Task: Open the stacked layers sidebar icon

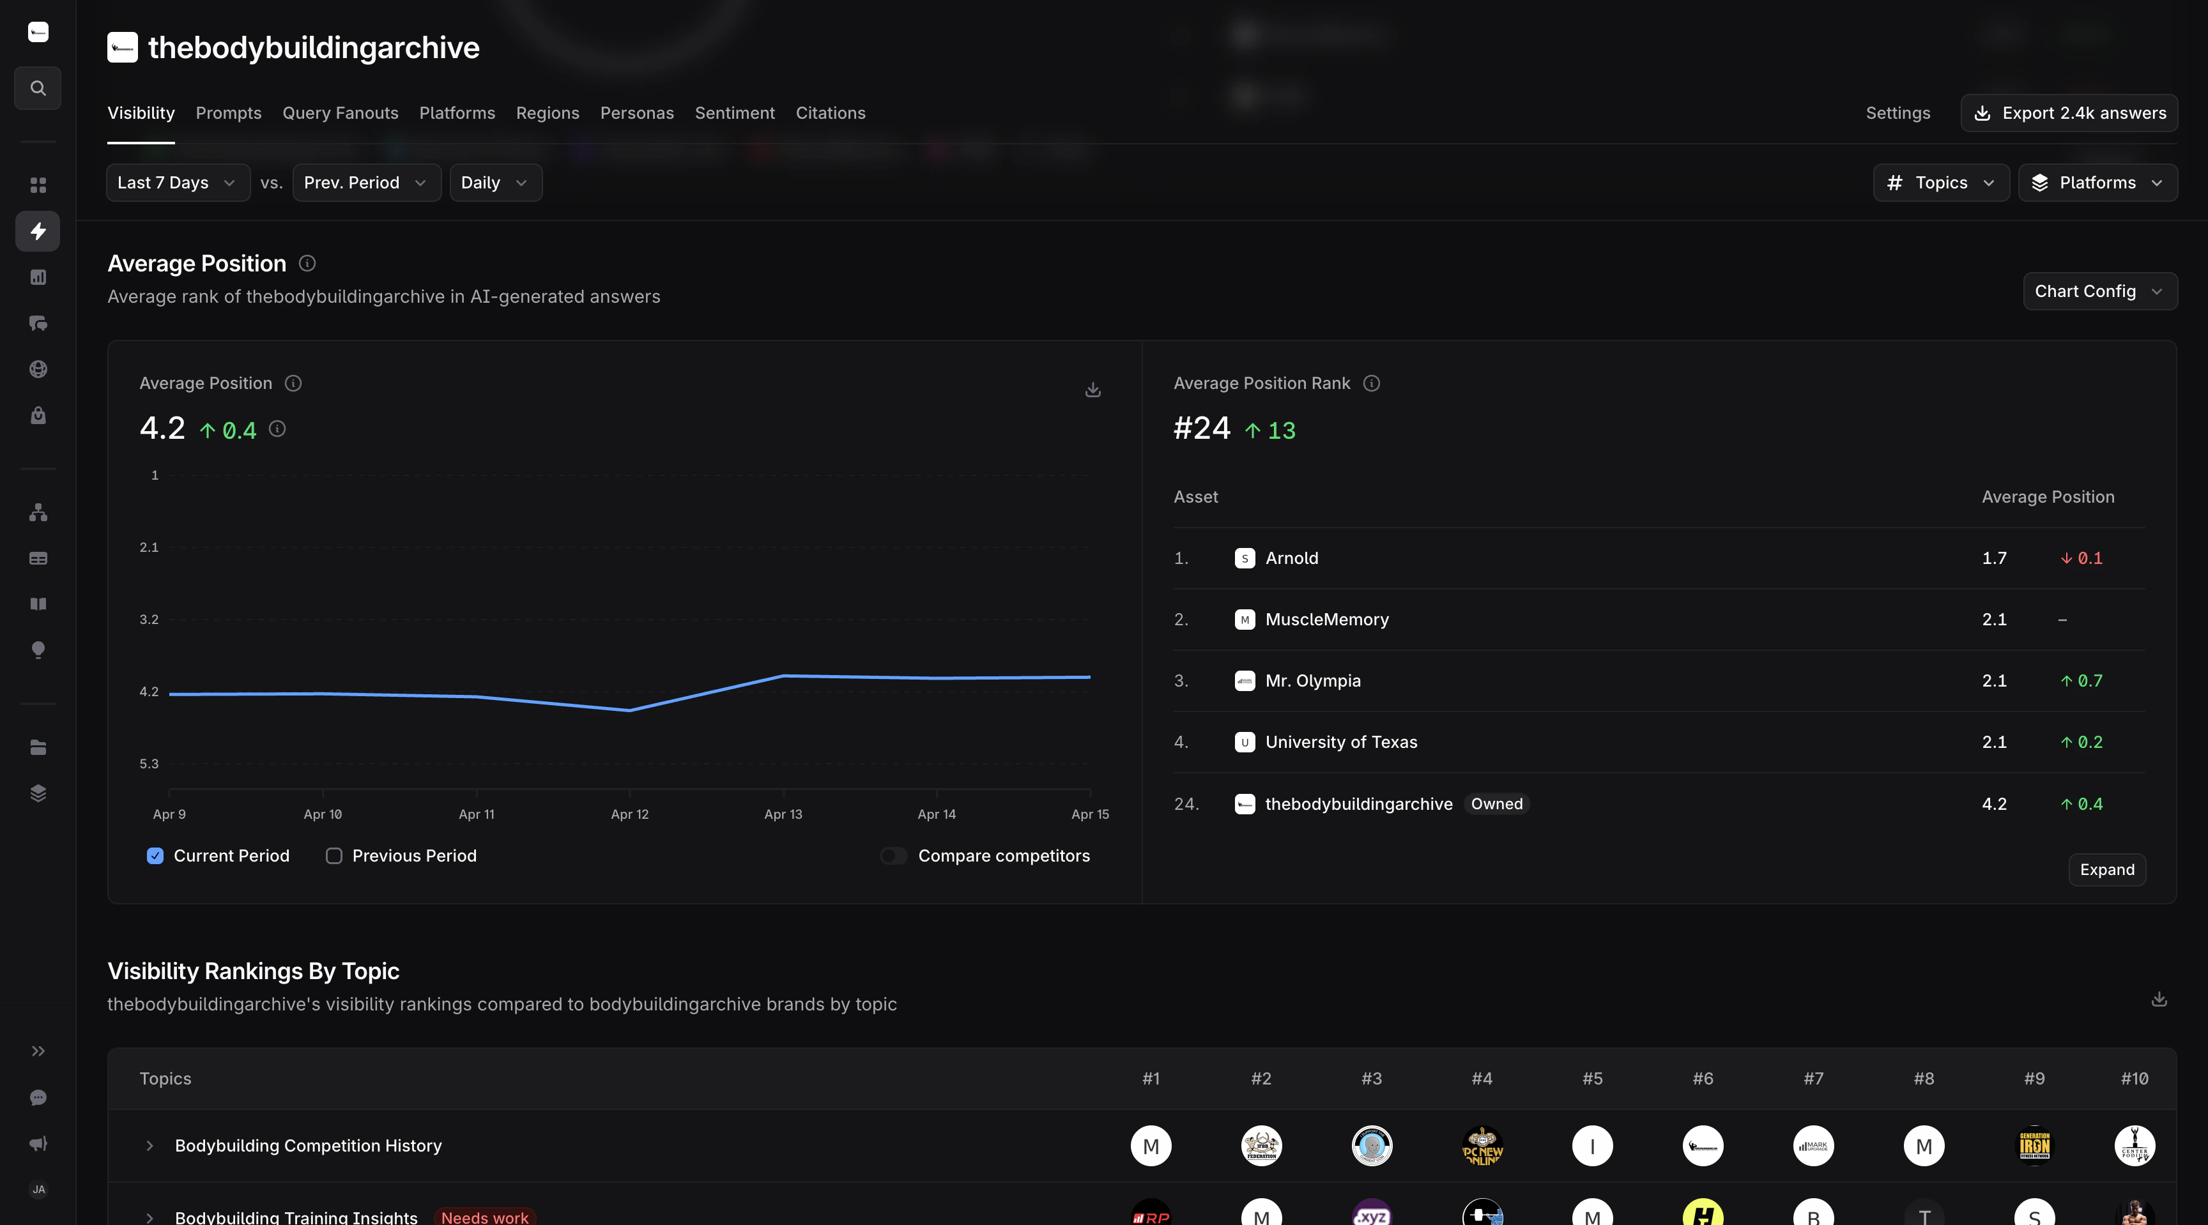Action: coord(38,793)
